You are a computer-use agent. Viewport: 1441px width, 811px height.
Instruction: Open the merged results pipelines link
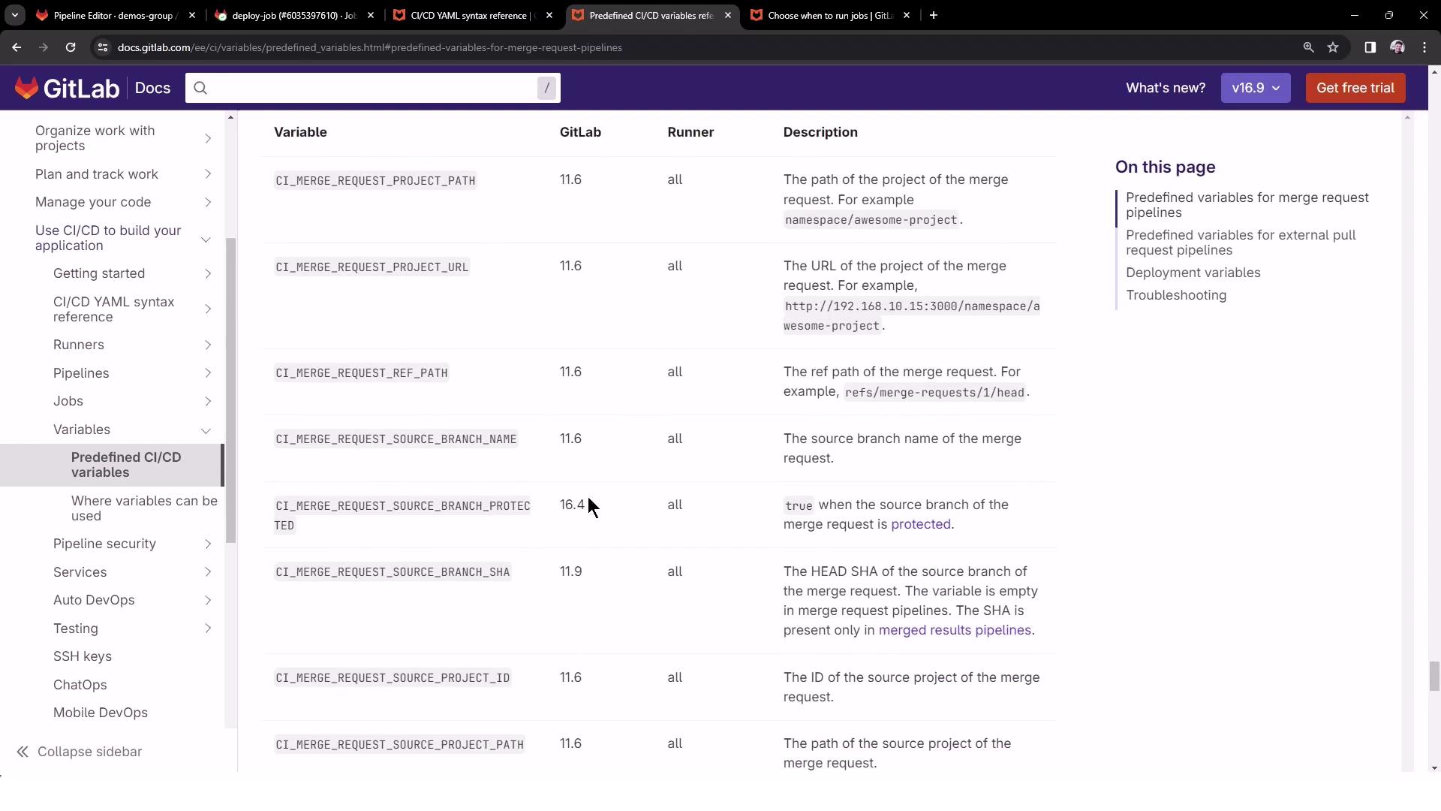pos(954,631)
